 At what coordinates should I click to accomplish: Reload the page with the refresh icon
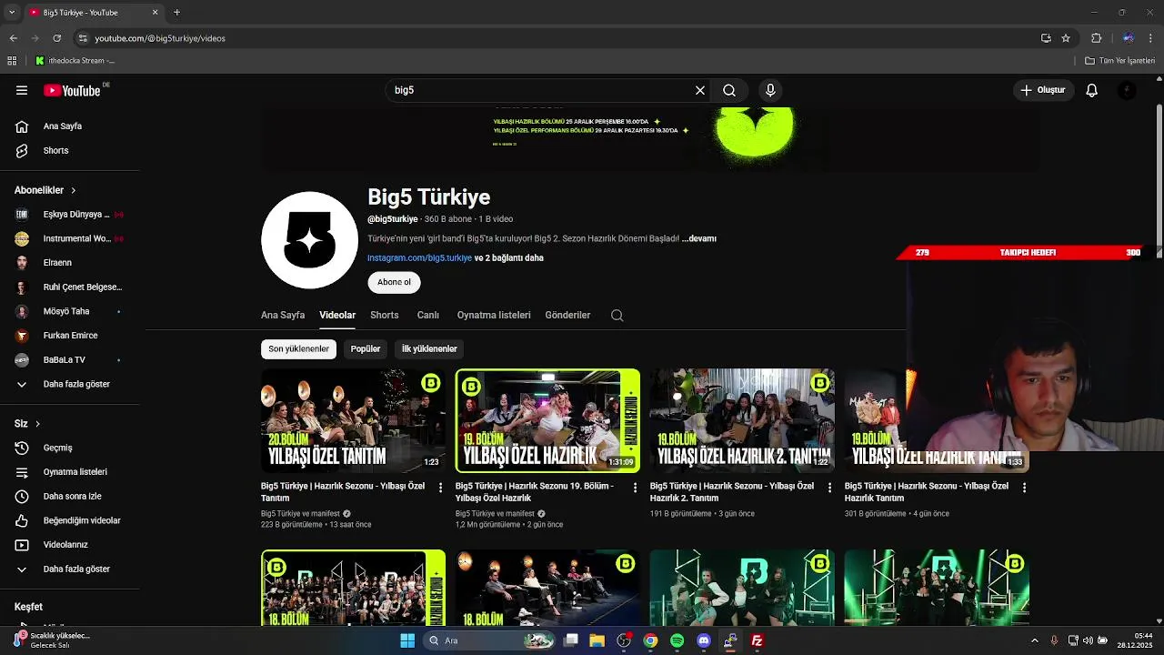pos(57,38)
